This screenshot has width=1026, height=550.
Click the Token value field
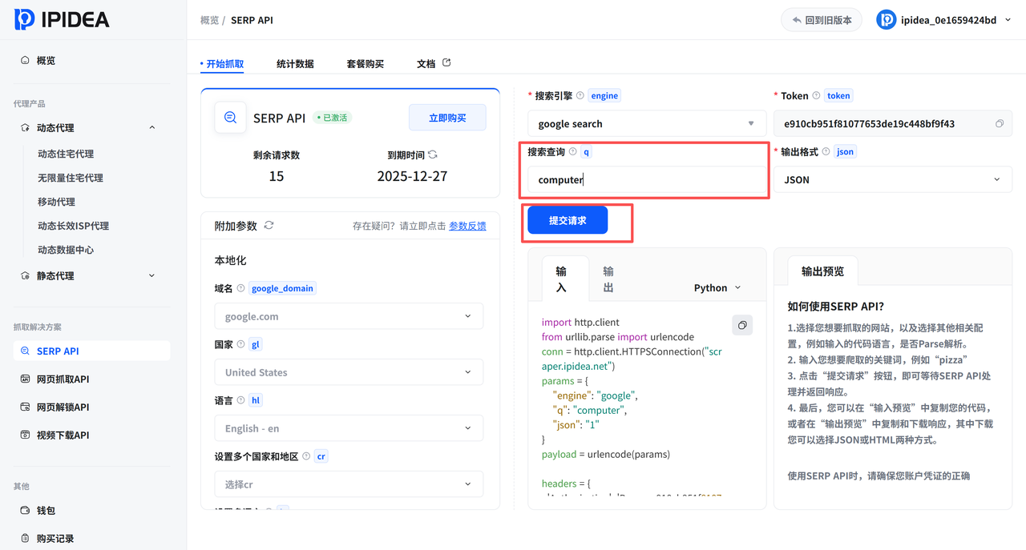[x=892, y=123]
